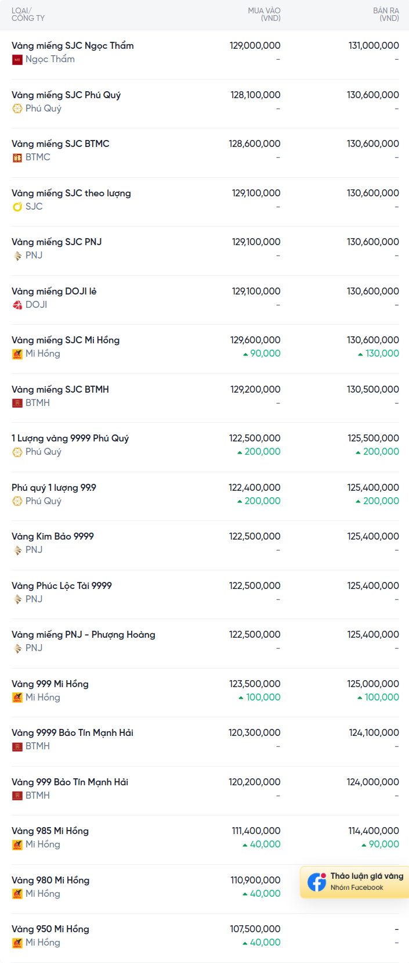Click the red DOJI logo icon

[x=17, y=305]
